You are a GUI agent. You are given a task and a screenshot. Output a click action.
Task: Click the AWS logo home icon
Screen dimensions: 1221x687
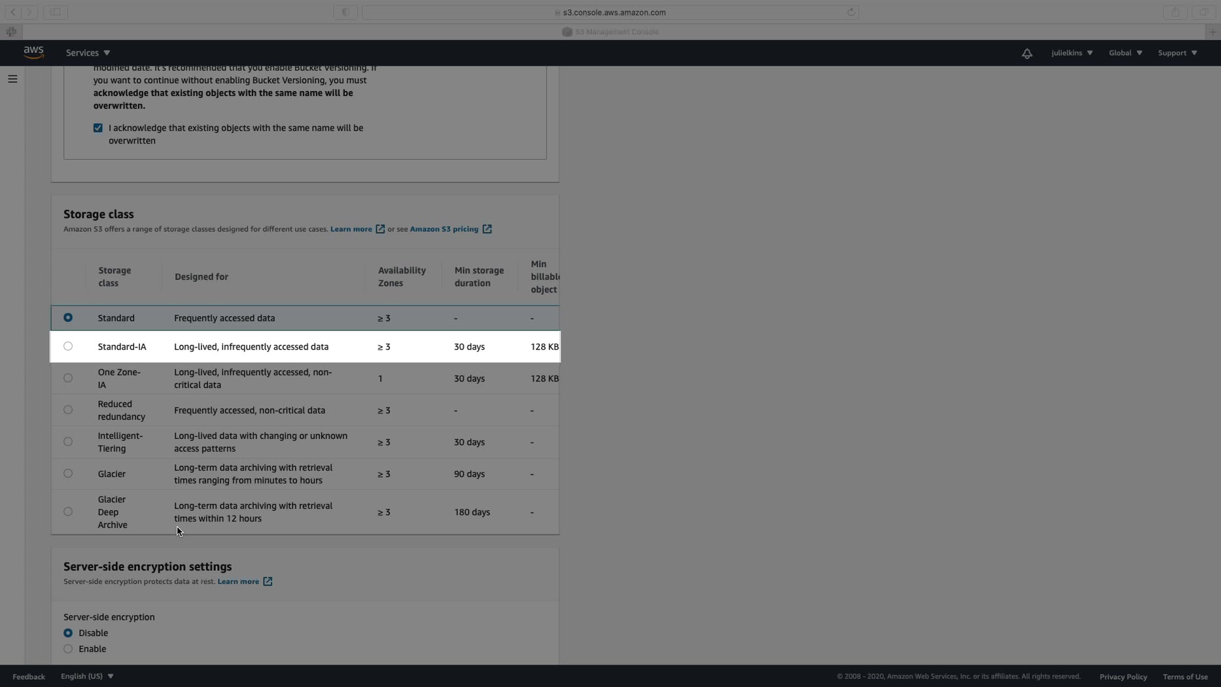(33, 52)
